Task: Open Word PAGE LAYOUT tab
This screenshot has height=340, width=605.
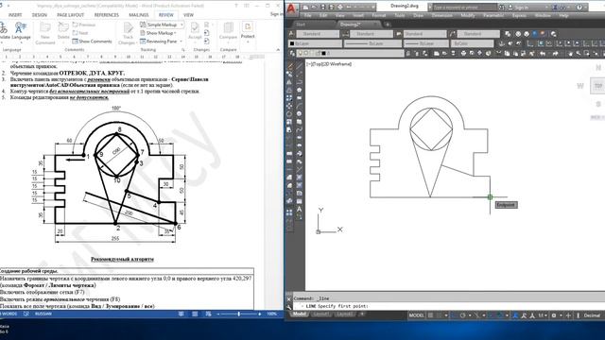Action: 71,15
